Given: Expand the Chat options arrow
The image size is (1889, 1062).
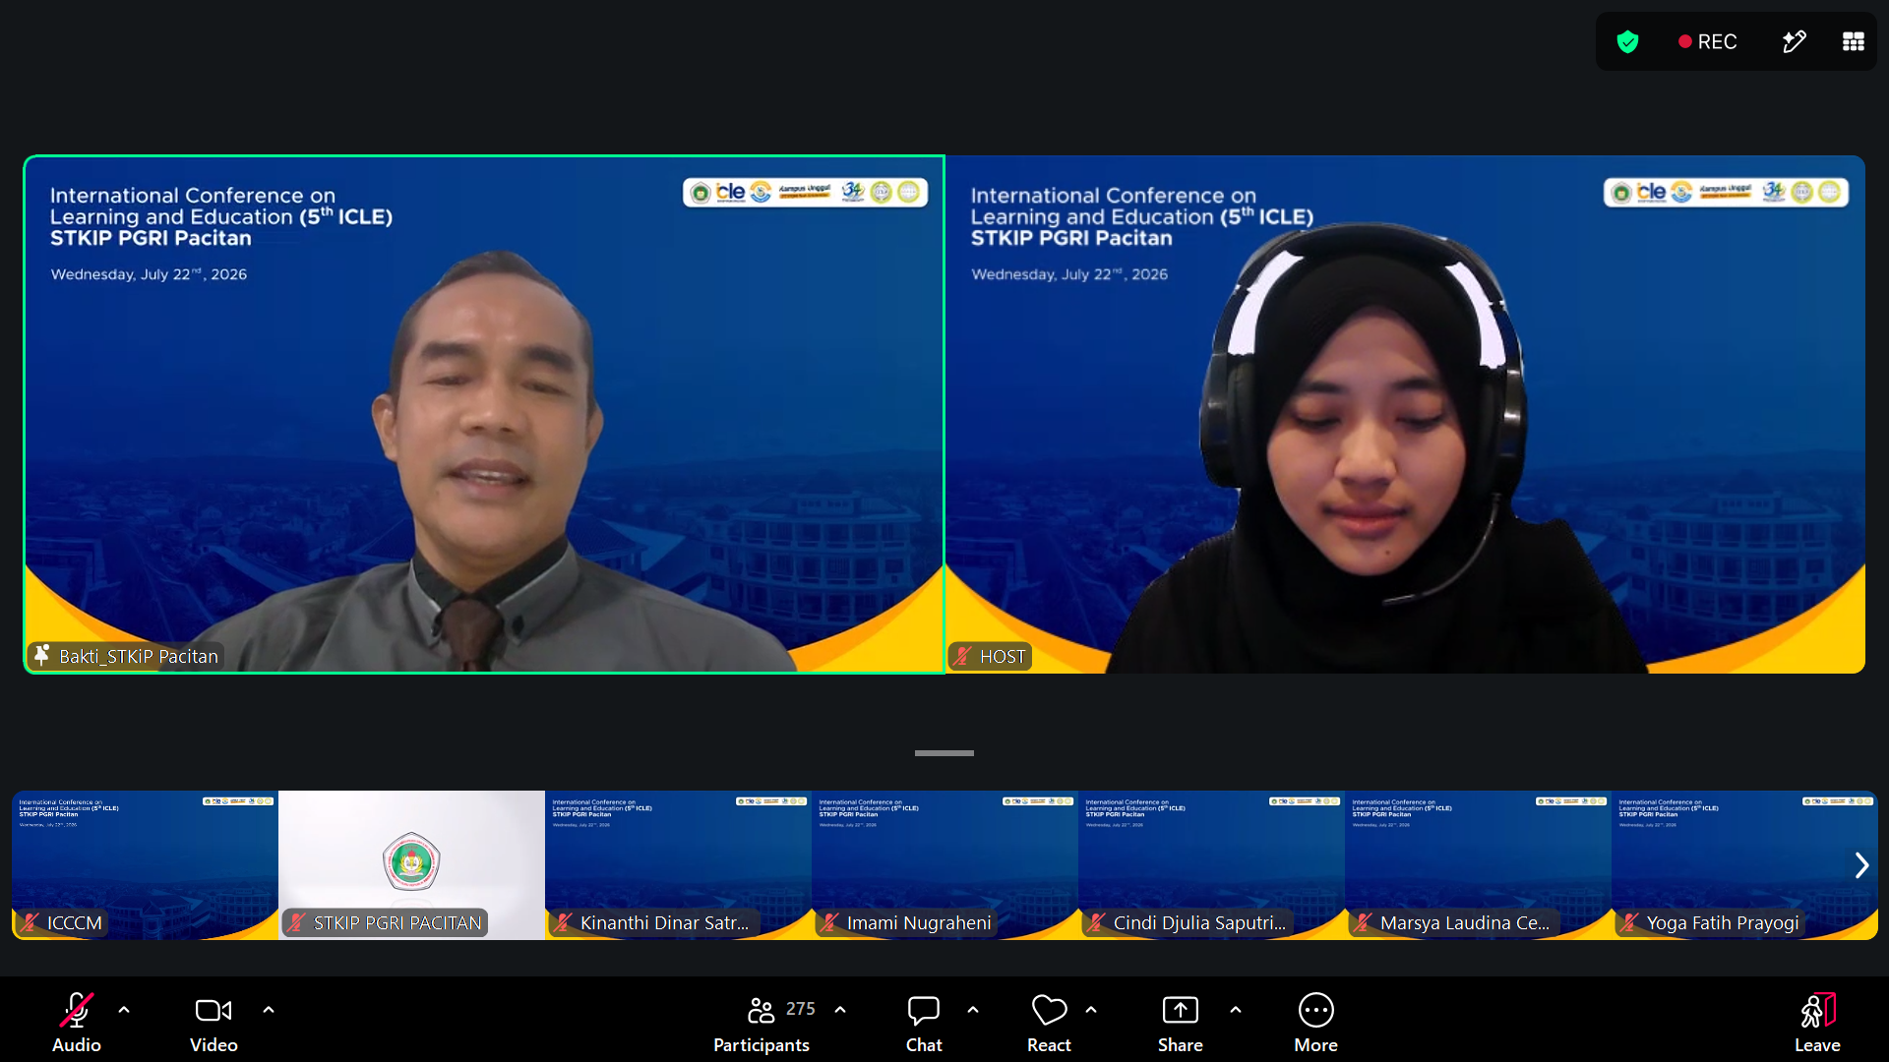Looking at the screenshot, I should point(973,1010).
